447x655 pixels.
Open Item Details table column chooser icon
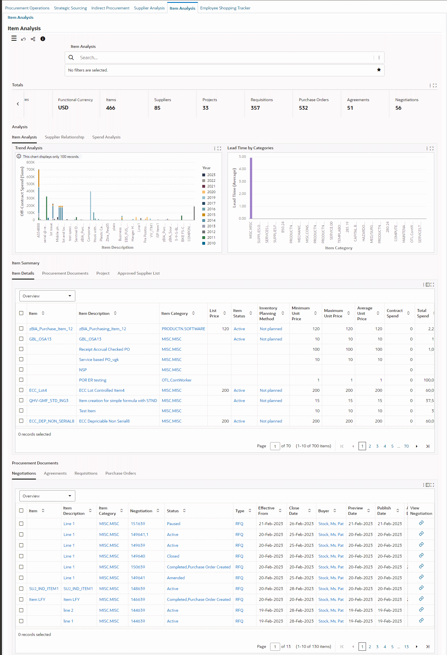point(428,285)
